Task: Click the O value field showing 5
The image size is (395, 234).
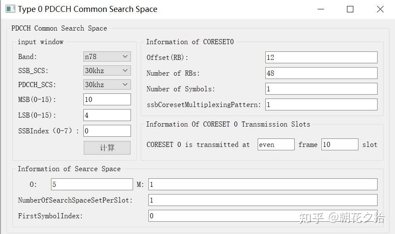Action: (92, 184)
